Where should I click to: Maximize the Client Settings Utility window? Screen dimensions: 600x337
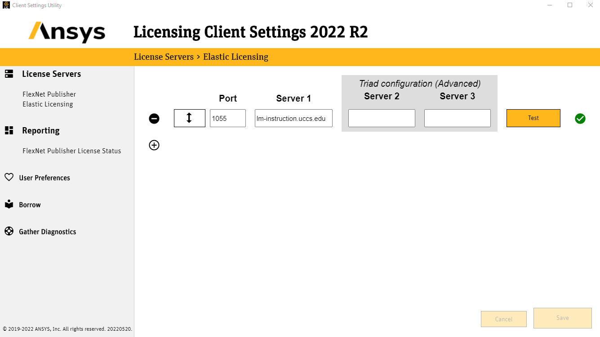click(x=570, y=5)
